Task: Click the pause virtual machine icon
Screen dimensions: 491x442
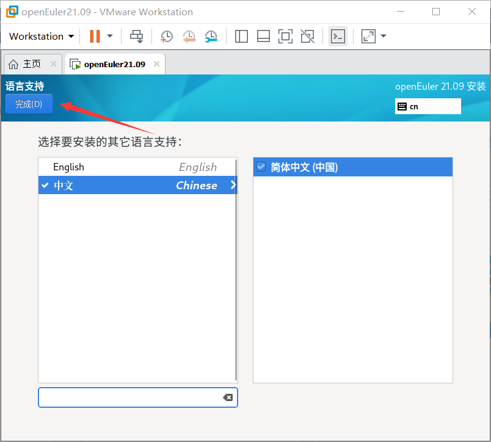Action: tap(95, 36)
